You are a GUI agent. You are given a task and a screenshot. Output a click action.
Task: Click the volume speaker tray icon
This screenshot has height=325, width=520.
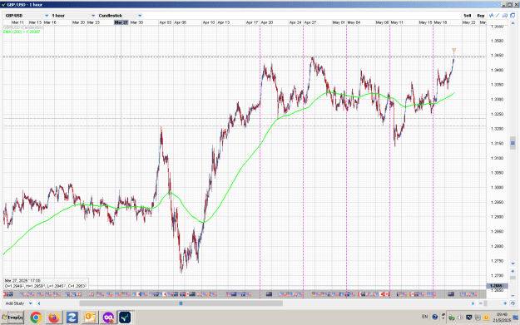coord(460,318)
